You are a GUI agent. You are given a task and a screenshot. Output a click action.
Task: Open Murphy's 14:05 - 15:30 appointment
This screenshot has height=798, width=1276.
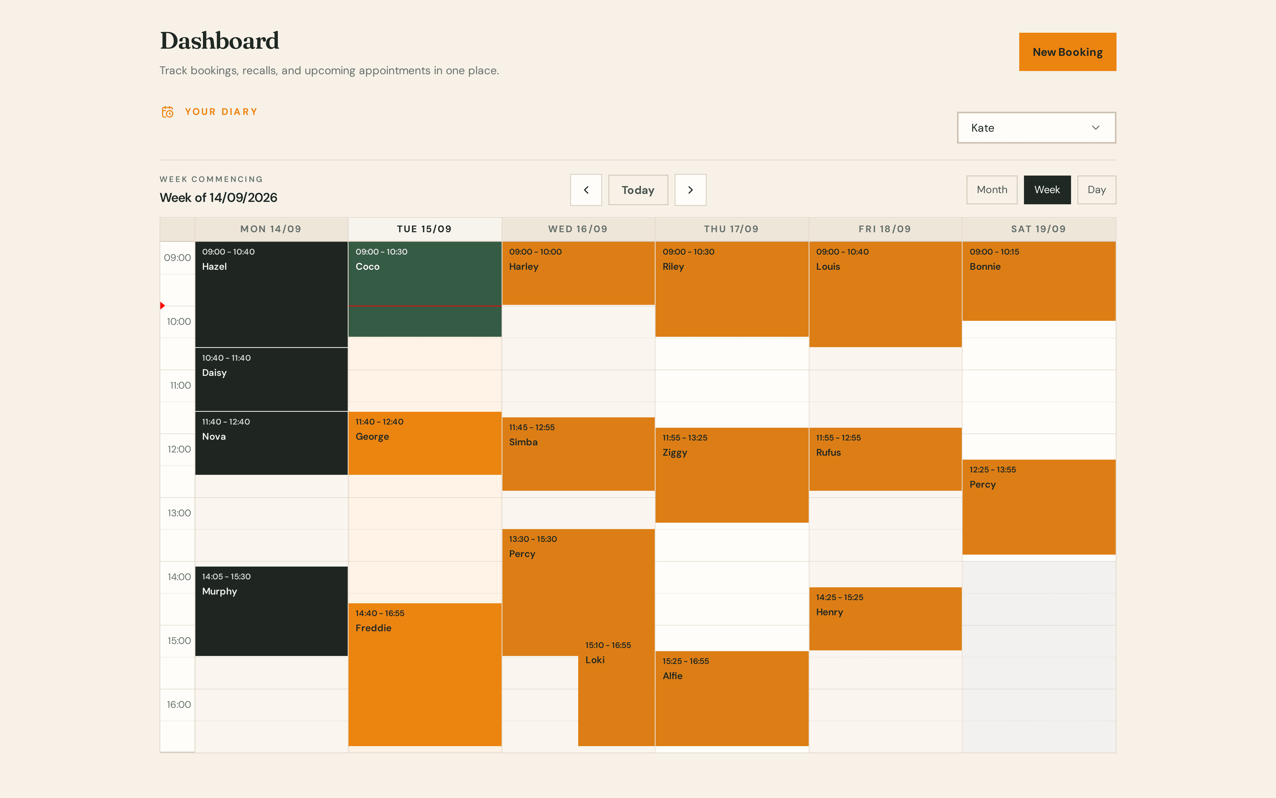click(271, 611)
